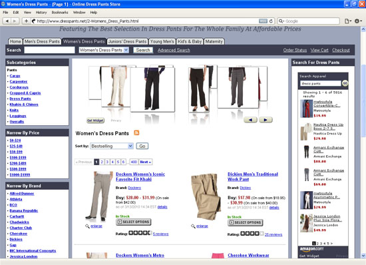Switch to the Men's Dress Pants tab
Image resolution: width=366 pixels, height=265 pixels.
(x=42, y=41)
